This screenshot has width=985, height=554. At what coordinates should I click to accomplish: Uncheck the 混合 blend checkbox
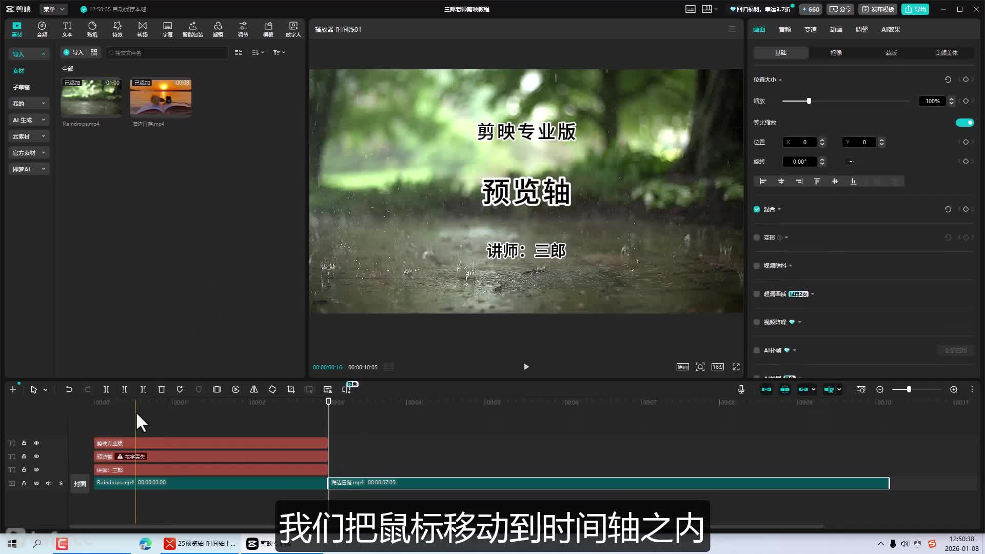(757, 209)
